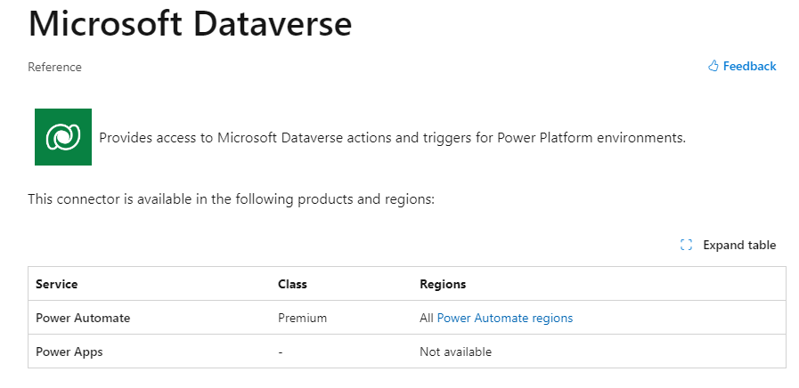Screen dimensions: 799x388
Task: Select the Power Automate service cell
Action: coord(83,319)
